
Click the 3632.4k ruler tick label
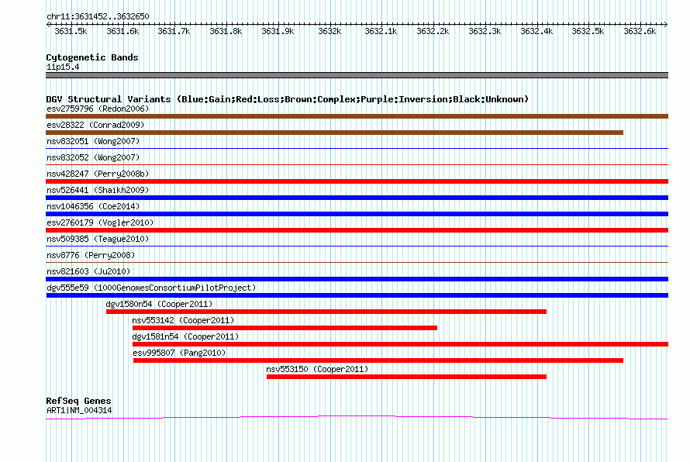(536, 31)
